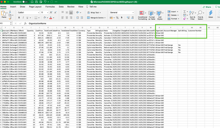The image size is (220, 128).
Task: Switch to the Data tab
Action: coord(61,7)
